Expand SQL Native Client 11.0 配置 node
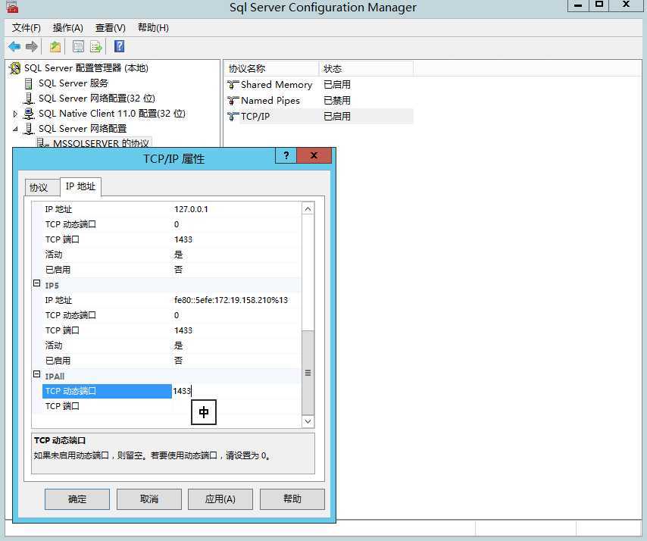The image size is (647, 541). click(x=15, y=114)
